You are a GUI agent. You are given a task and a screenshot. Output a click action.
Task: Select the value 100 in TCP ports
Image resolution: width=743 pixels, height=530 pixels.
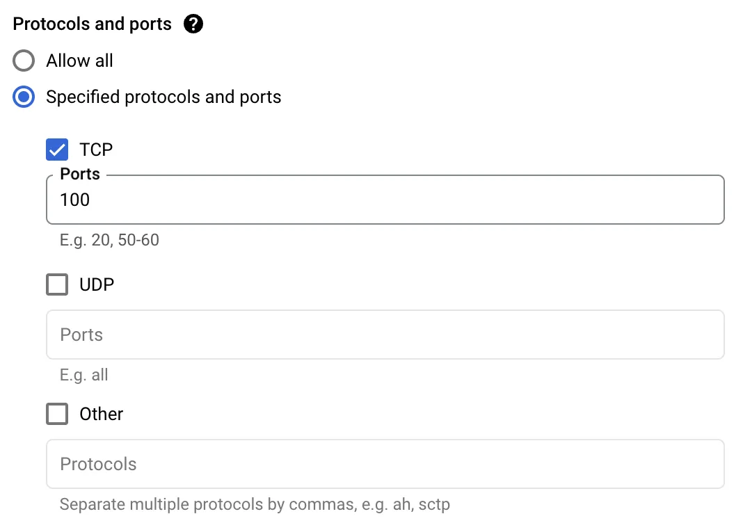coord(74,200)
